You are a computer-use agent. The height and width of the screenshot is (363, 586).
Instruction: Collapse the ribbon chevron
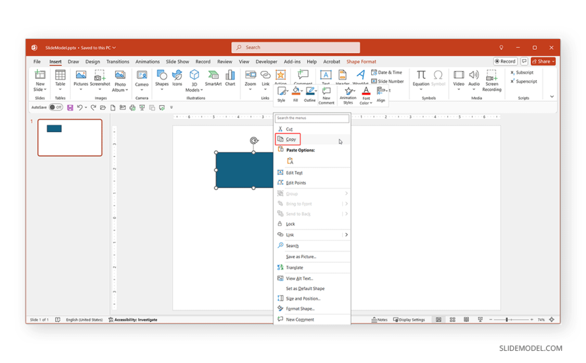pyautogui.click(x=552, y=97)
